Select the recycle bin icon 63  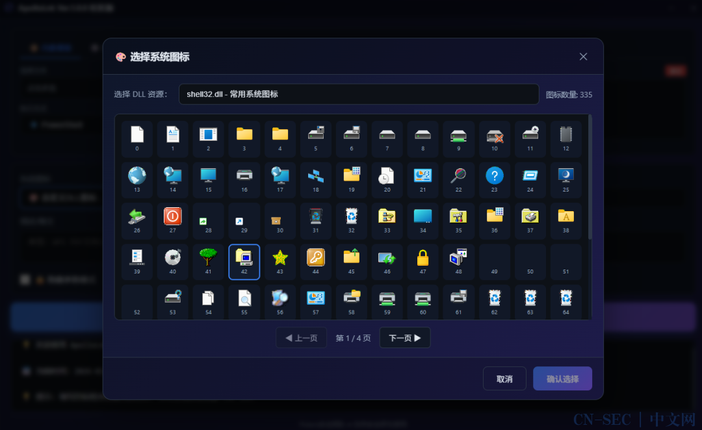click(530, 302)
